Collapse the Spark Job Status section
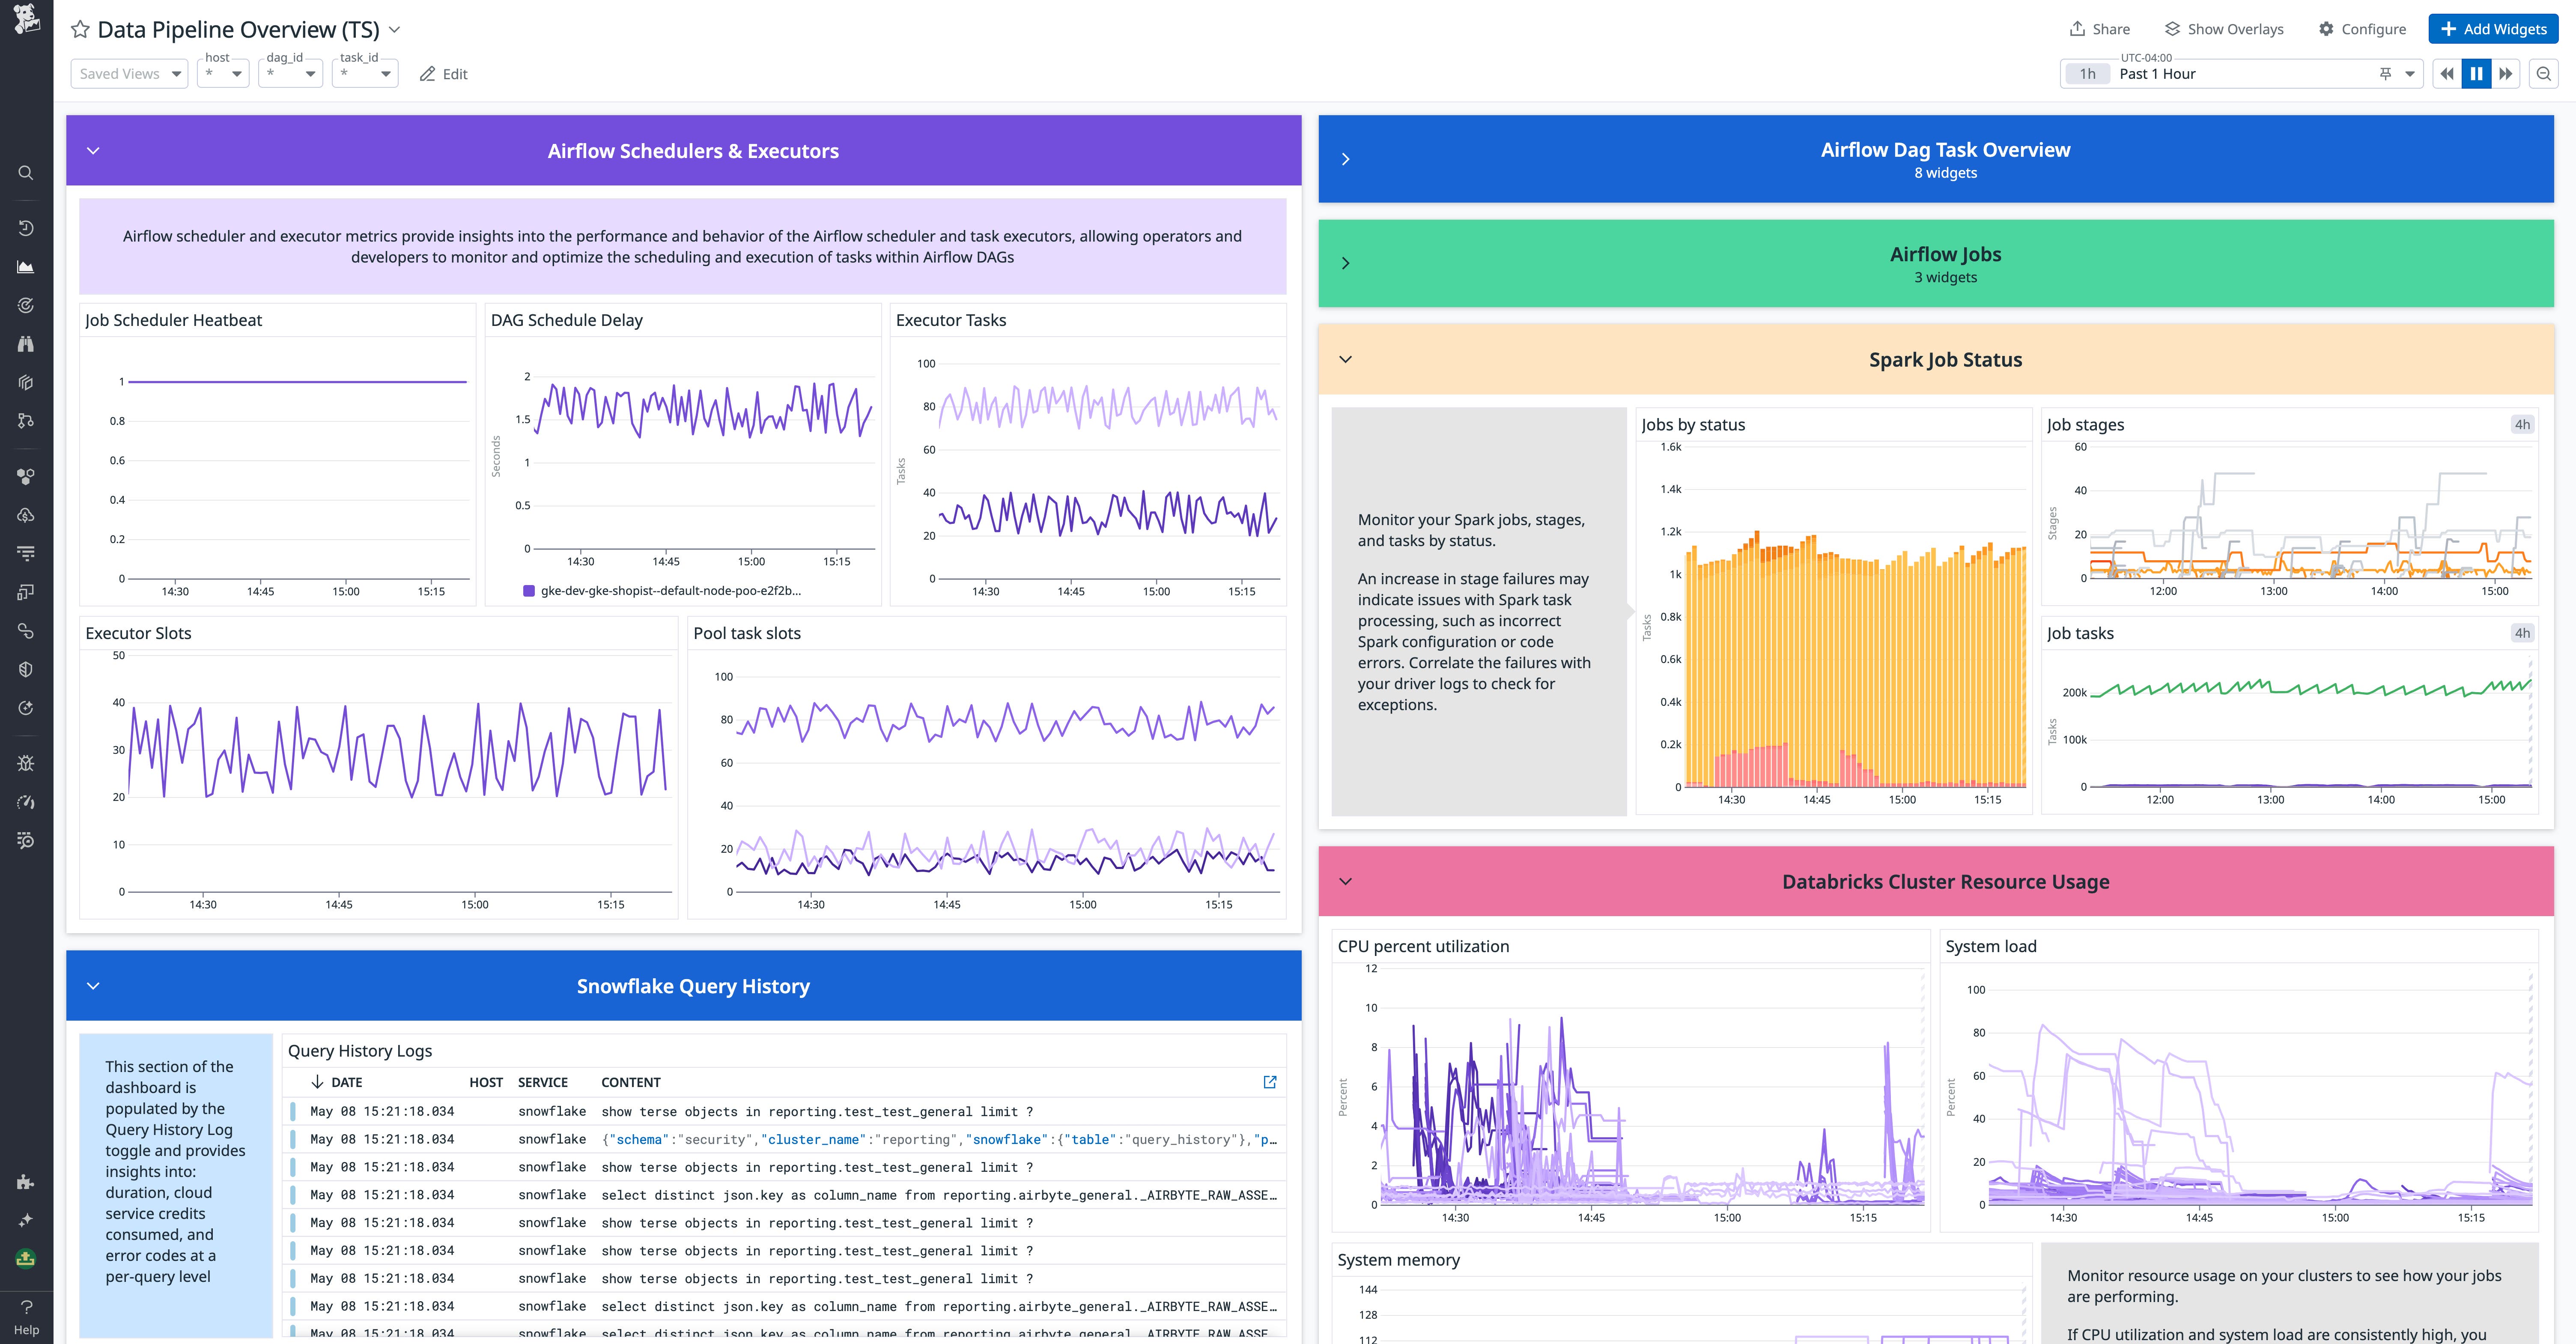Image resolution: width=2576 pixels, height=1344 pixels. point(1346,359)
